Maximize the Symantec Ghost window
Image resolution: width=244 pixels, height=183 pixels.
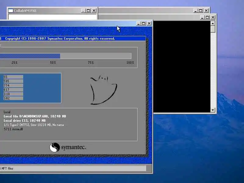tap(143, 23)
